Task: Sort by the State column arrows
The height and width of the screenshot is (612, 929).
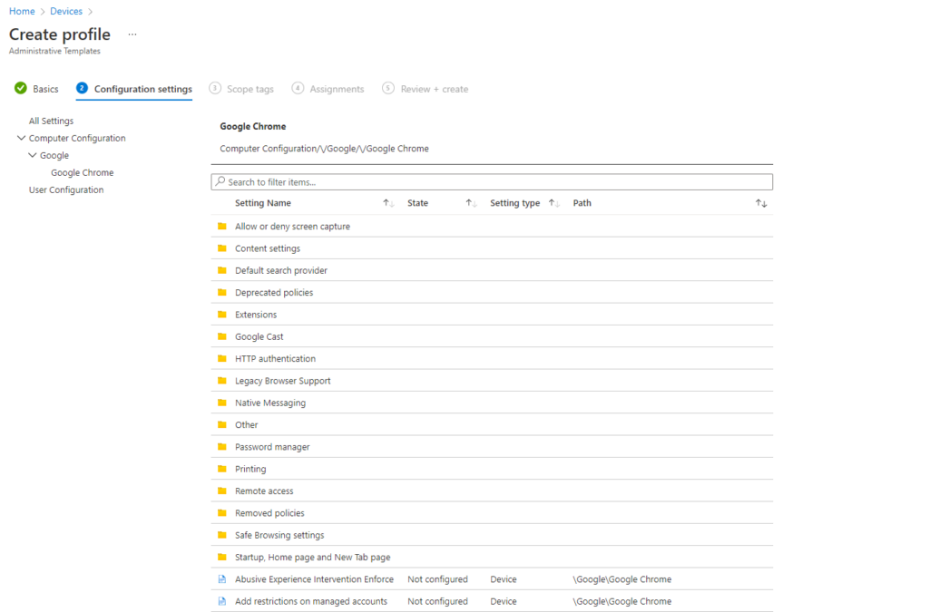Action: pyautogui.click(x=471, y=203)
